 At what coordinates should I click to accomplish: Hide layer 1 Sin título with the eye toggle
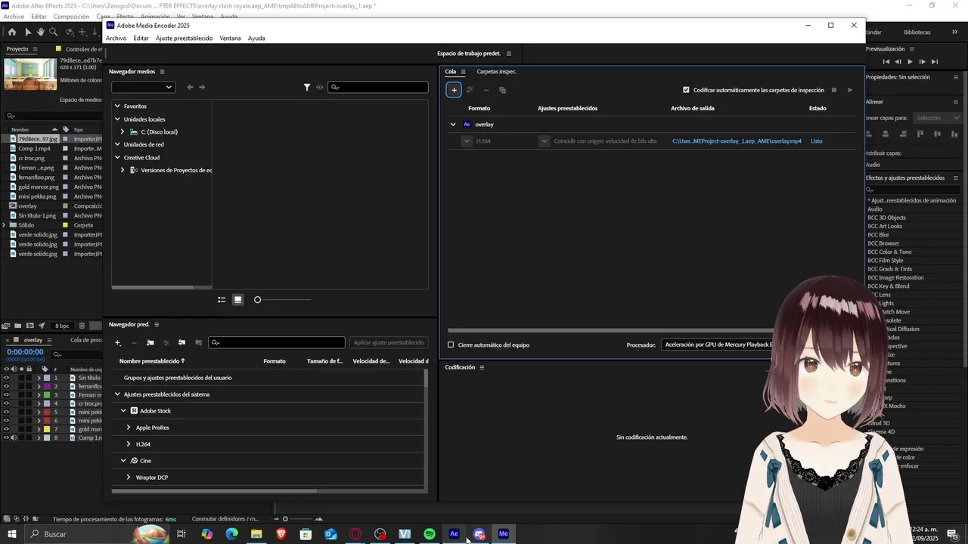(6, 378)
